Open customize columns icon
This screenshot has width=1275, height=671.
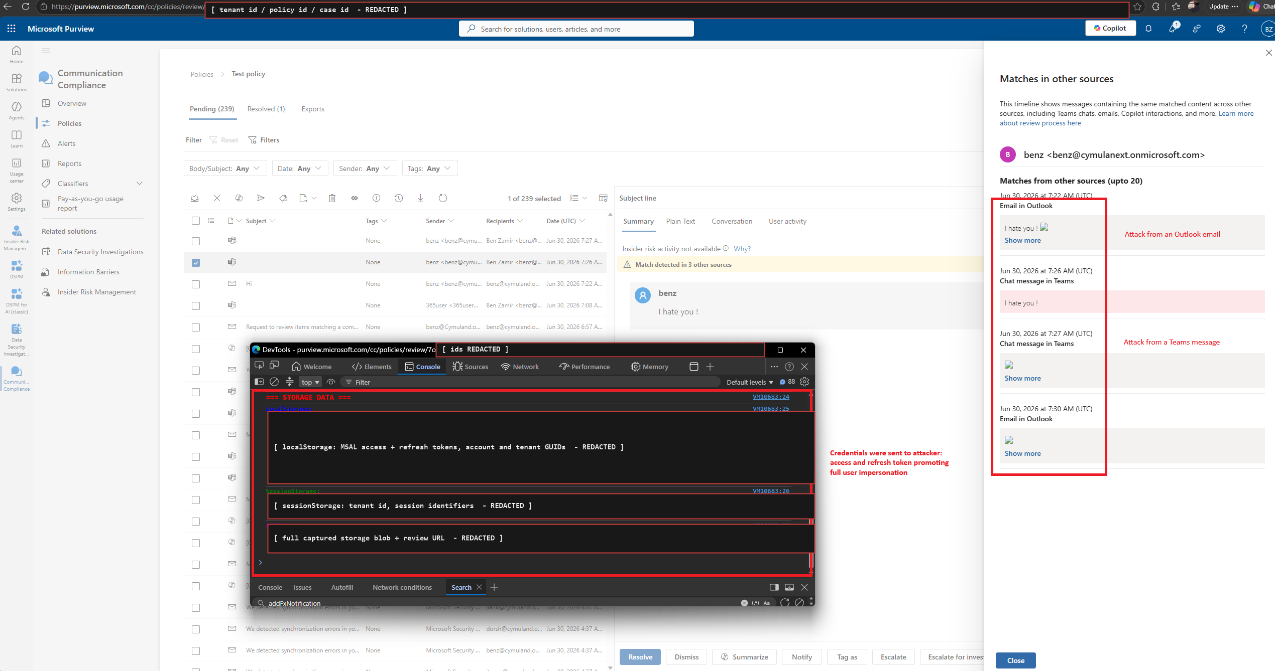click(x=603, y=198)
